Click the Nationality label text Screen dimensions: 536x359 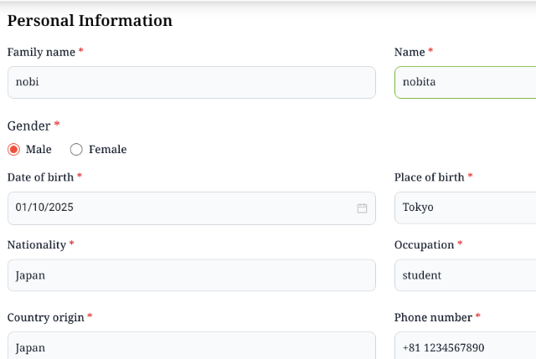tap(36, 245)
